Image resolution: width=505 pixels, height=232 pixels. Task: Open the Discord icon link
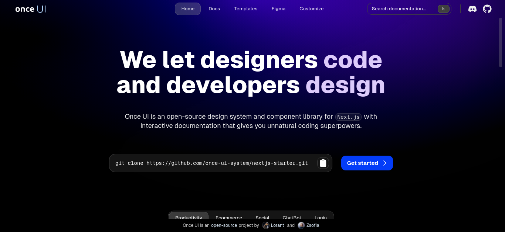click(x=472, y=9)
